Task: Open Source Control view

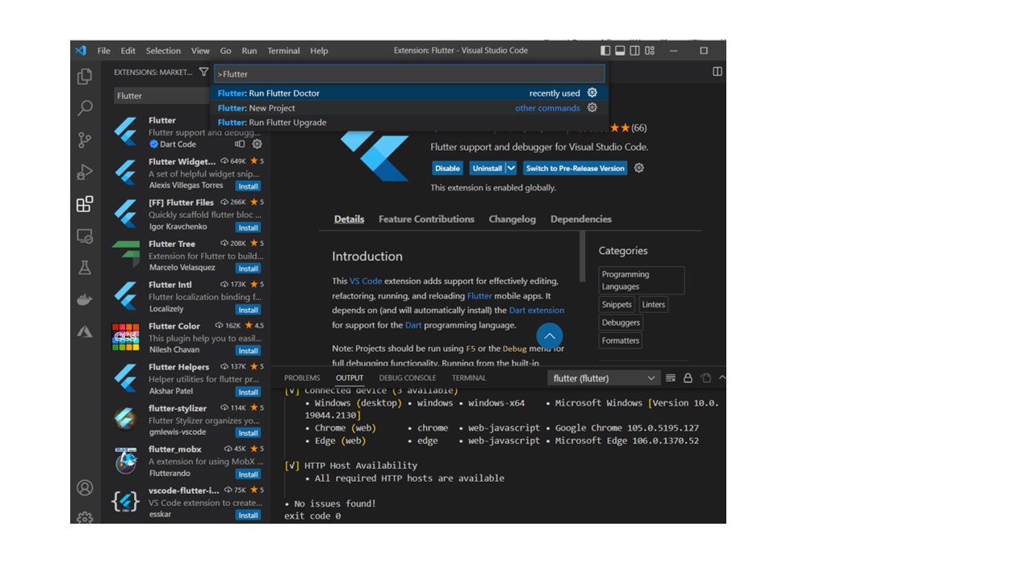Action: pyautogui.click(x=85, y=140)
